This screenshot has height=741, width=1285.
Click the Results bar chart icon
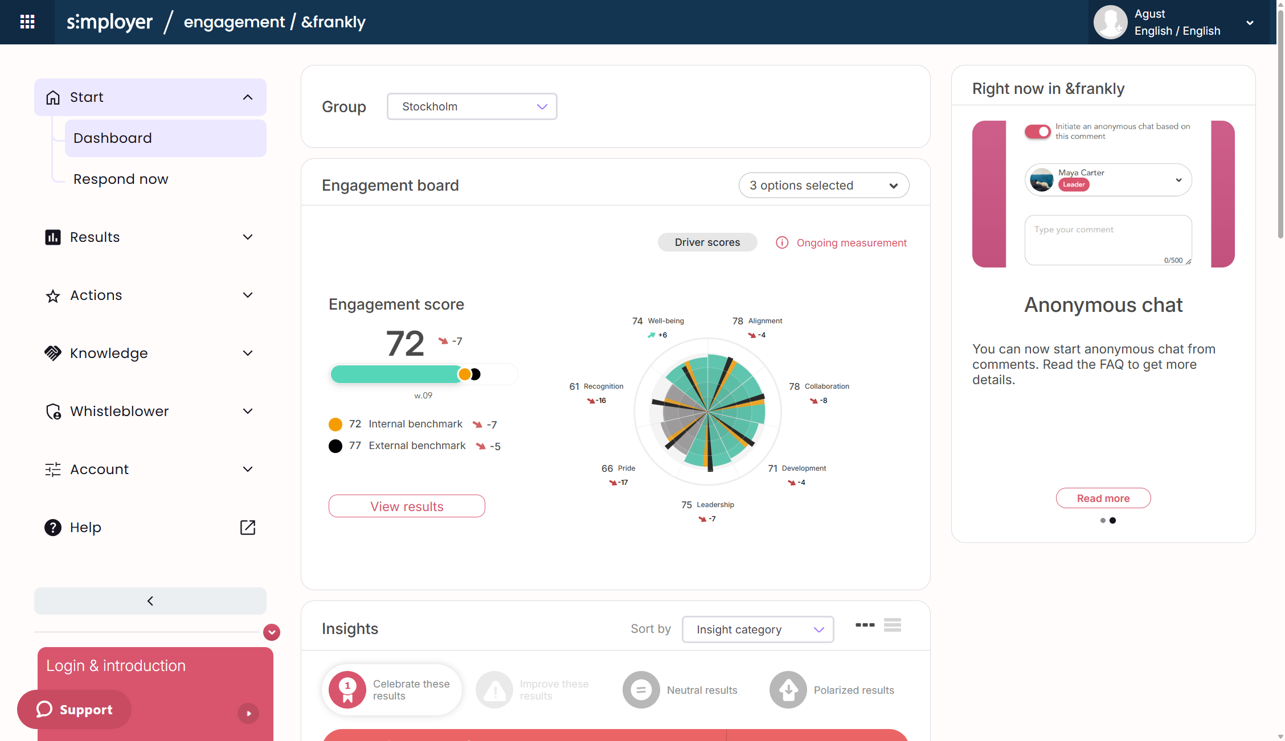(53, 237)
